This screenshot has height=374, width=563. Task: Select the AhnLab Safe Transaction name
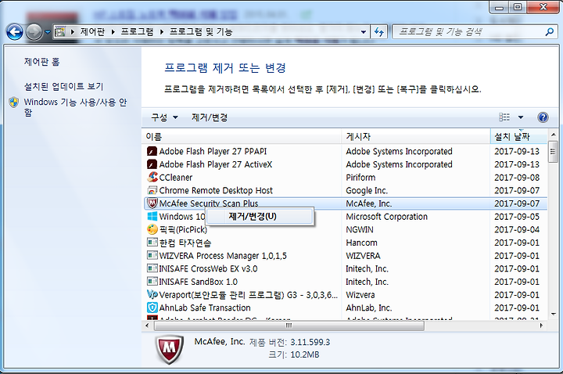tap(205, 307)
